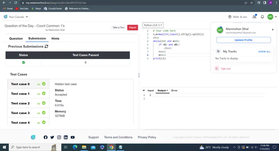Click print(ct) line in code editor
This screenshot has width=279, height=151.
tap(159, 58)
